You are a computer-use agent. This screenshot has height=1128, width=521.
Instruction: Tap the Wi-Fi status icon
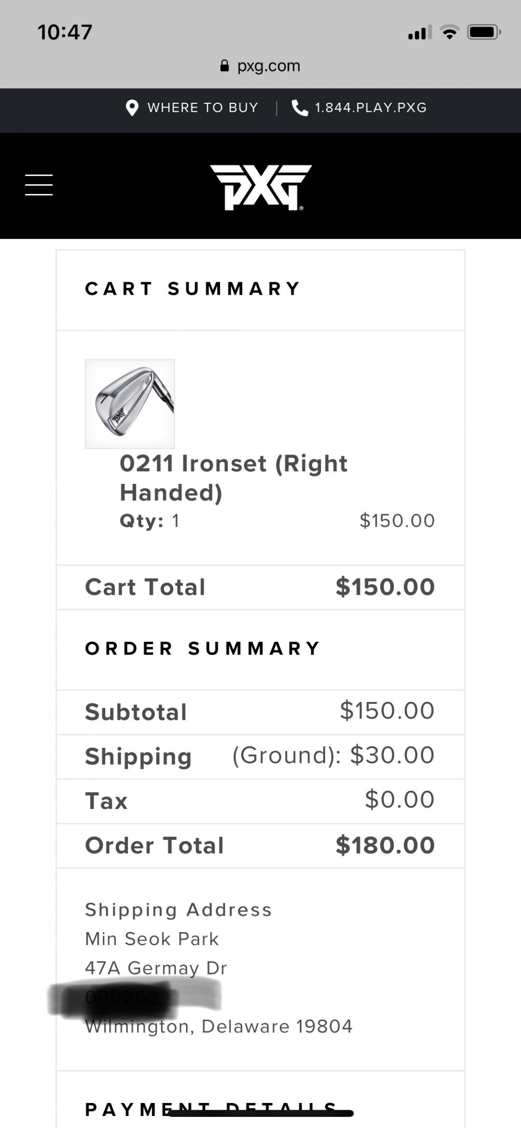pyautogui.click(x=450, y=33)
